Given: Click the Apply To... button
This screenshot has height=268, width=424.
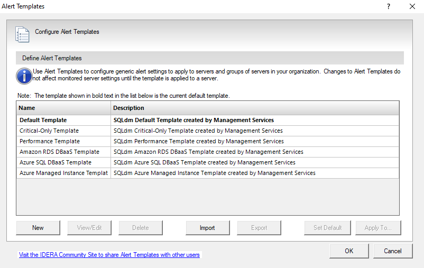Looking at the screenshot, I should click(x=377, y=228).
